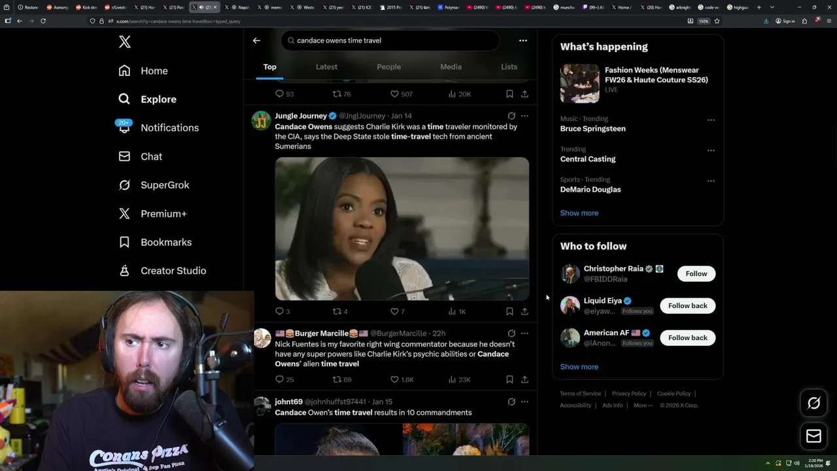
Task: Open Explore in sidebar
Action: 148,99
